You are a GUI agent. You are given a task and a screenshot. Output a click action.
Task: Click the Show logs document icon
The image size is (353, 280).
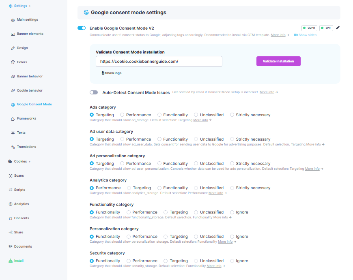click(x=103, y=73)
